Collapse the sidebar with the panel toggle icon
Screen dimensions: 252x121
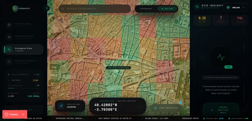[x=47, y=8]
